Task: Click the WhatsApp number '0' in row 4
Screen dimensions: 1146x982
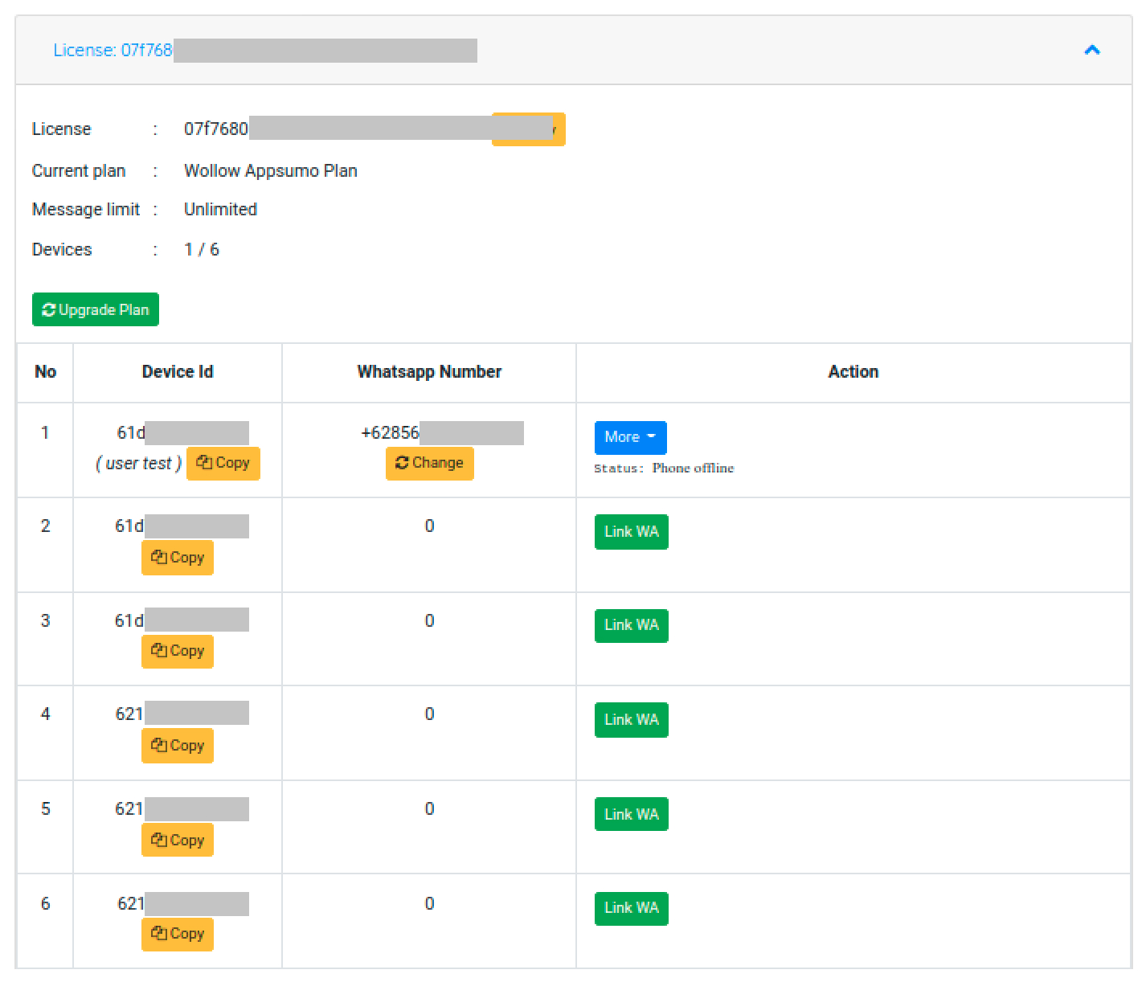Action: click(429, 714)
